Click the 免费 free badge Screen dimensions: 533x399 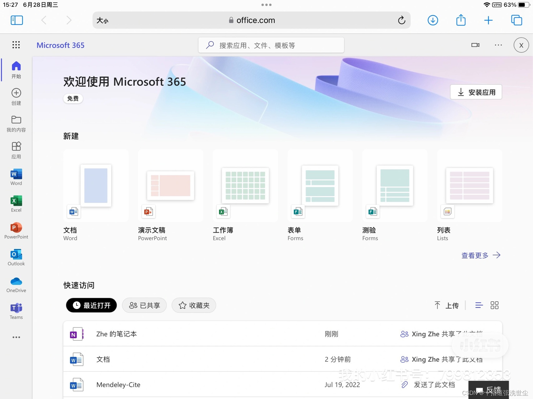[73, 99]
